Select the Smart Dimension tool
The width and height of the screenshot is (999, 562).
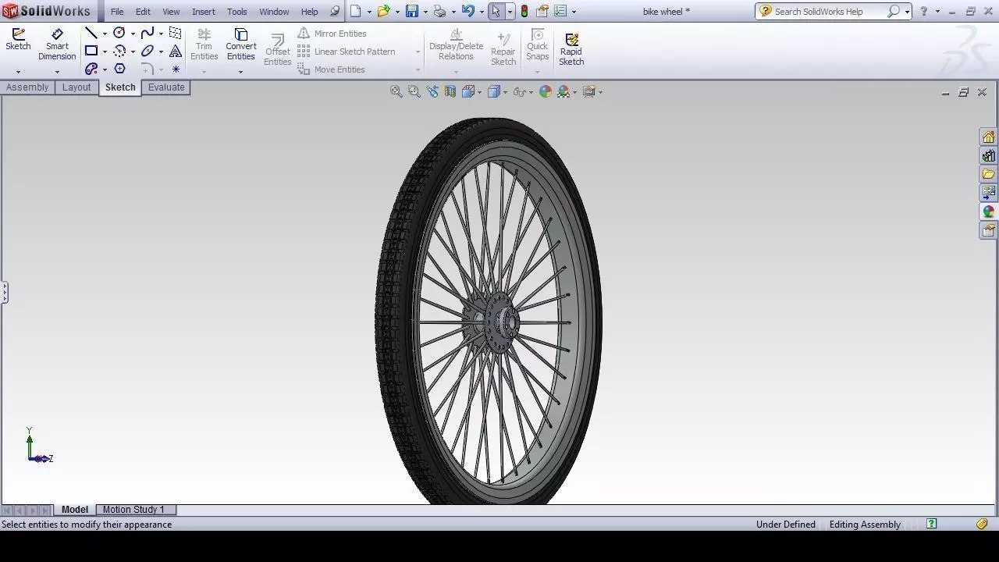click(x=57, y=45)
